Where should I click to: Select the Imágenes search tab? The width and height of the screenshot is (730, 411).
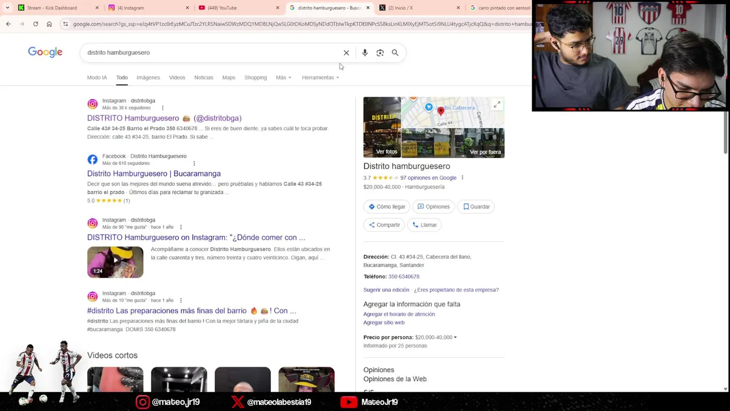[x=148, y=78]
